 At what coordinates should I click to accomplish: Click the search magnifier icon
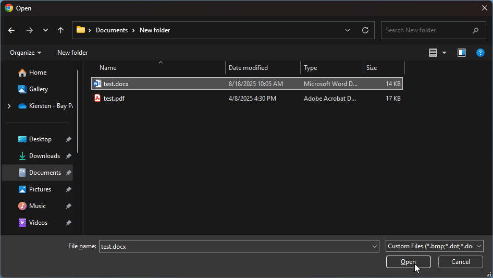tap(475, 30)
